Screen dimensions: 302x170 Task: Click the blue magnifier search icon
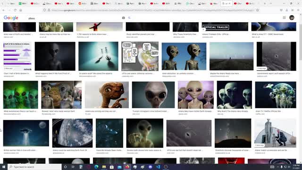129,18
